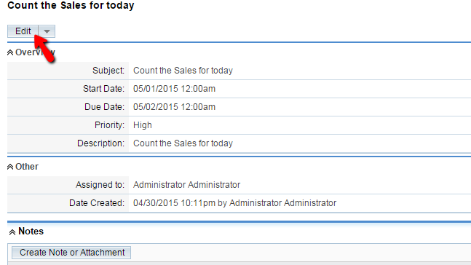This screenshot has height=265, width=471.
Task: Click the Edit button
Action: (23, 31)
